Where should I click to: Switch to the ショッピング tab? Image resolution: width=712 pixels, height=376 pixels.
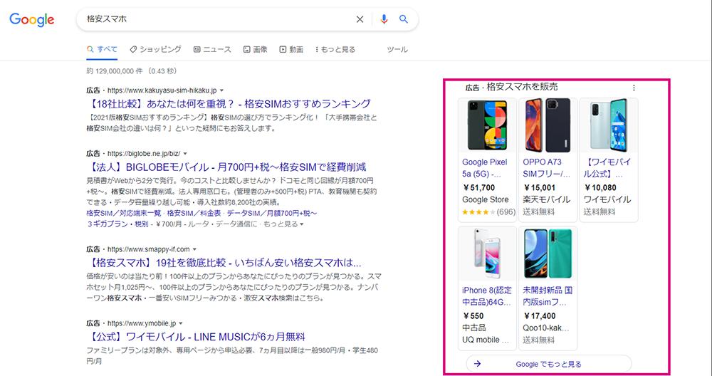point(156,50)
